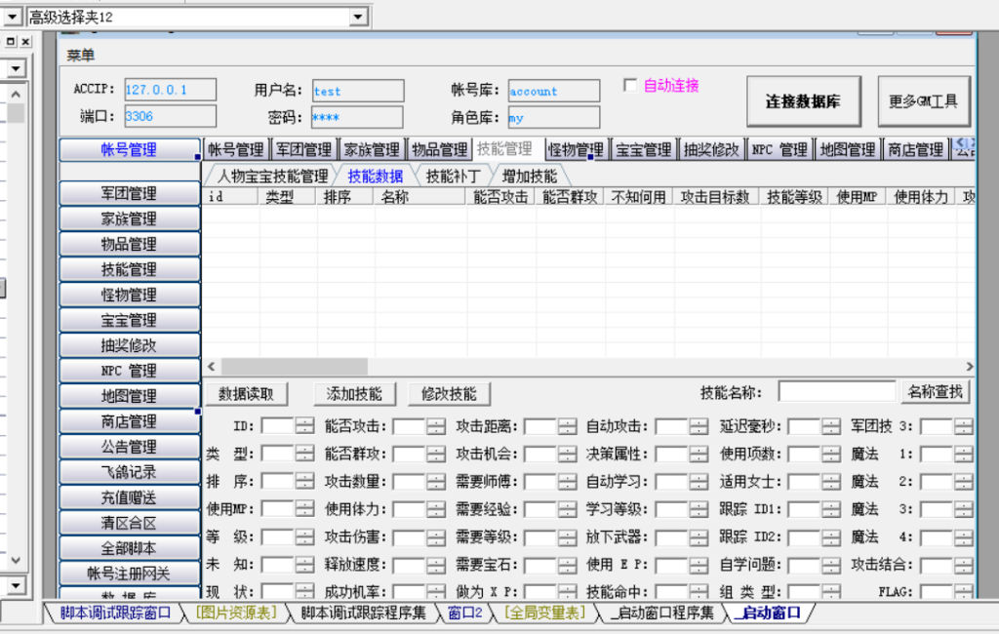Click 飞鸽记录 sidebar button
999x634 pixels.
pyautogui.click(x=130, y=472)
